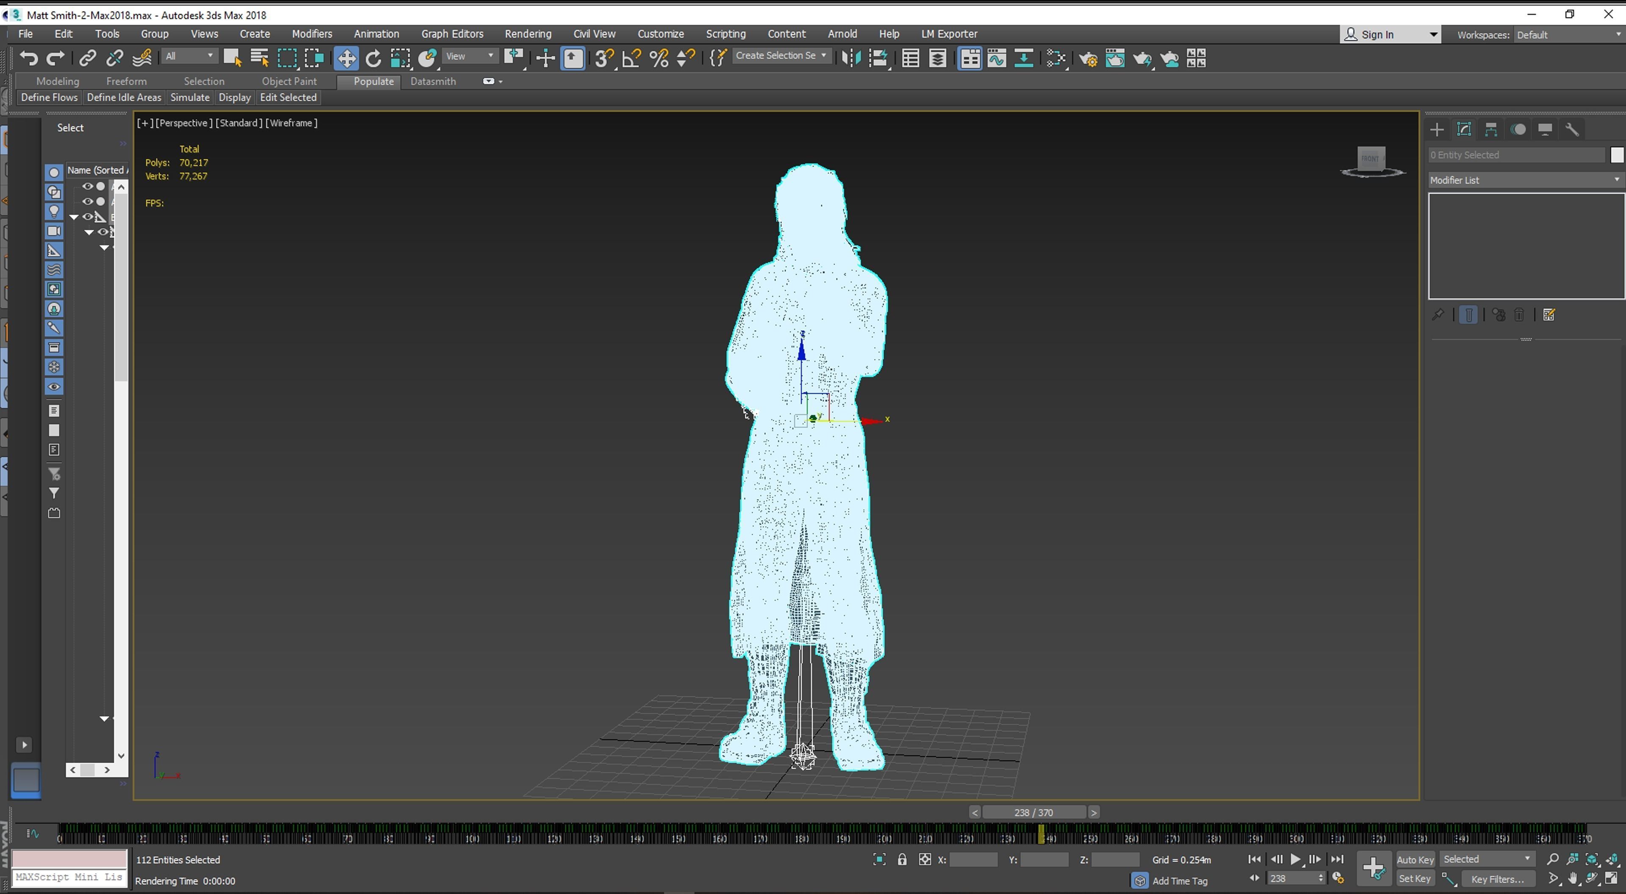Switch to the Object Paint ribbon tab
This screenshot has height=894, width=1626.
pyautogui.click(x=289, y=81)
